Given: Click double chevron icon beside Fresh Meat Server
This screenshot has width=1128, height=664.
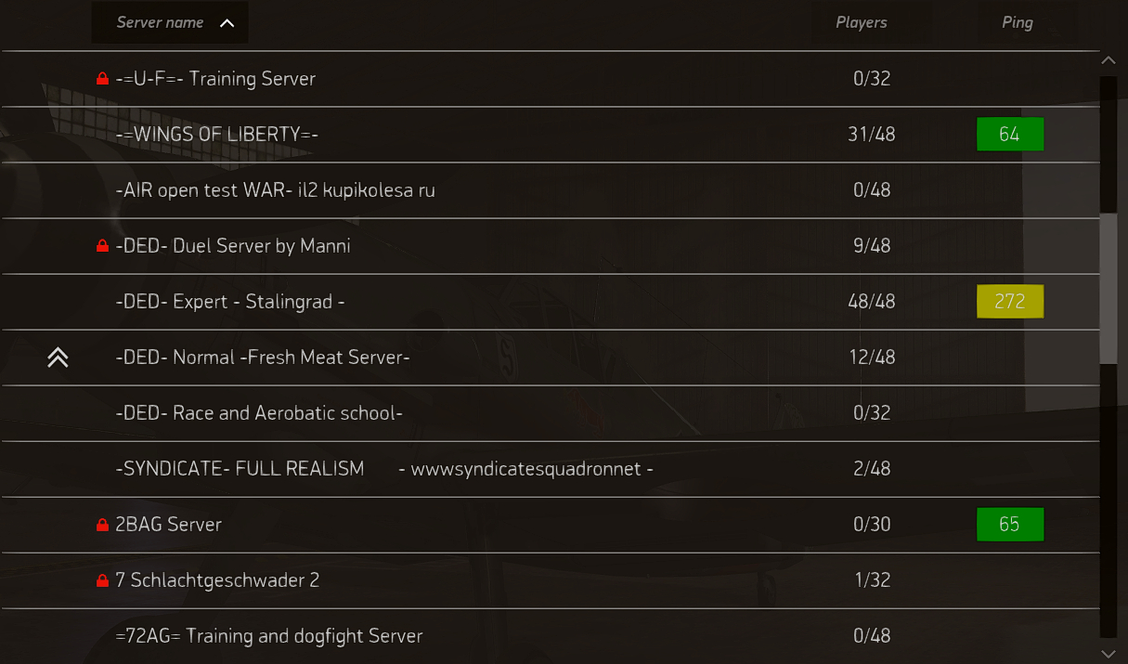Looking at the screenshot, I should click(58, 358).
